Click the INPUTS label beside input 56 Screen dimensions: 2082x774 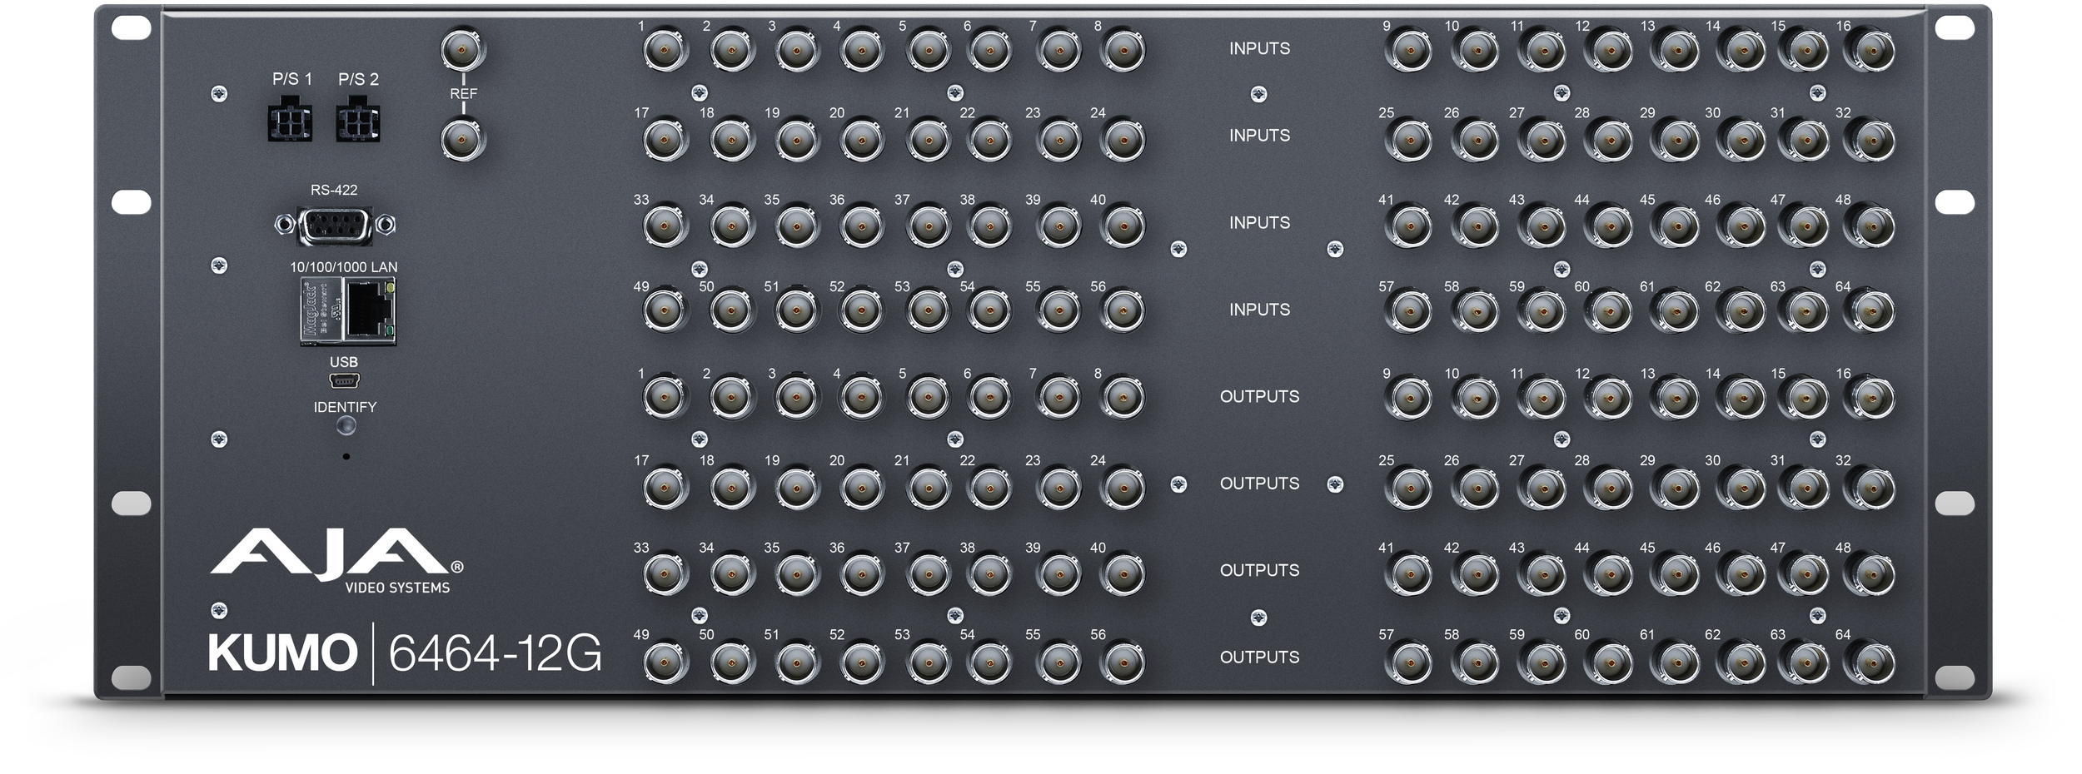point(1259,310)
